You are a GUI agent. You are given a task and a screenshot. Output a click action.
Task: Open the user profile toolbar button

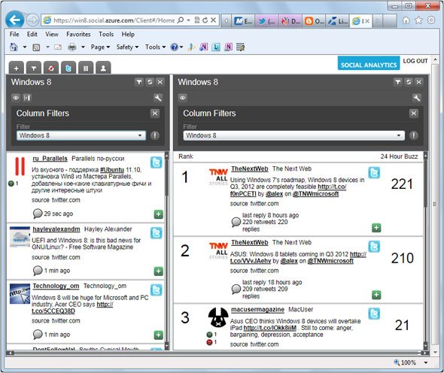pos(103,68)
